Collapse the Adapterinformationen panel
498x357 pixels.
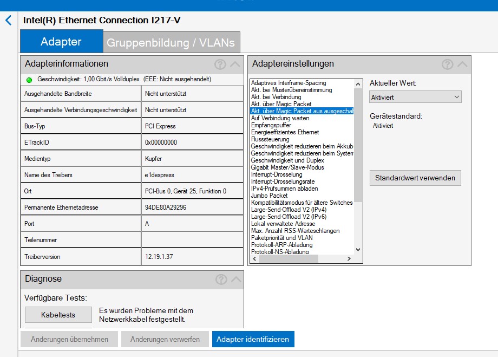point(235,64)
